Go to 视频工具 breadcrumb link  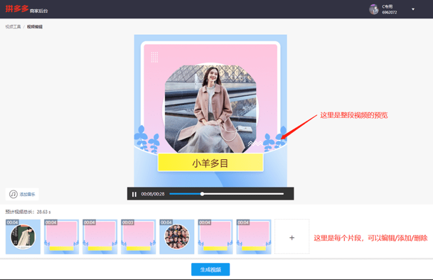[13, 27]
